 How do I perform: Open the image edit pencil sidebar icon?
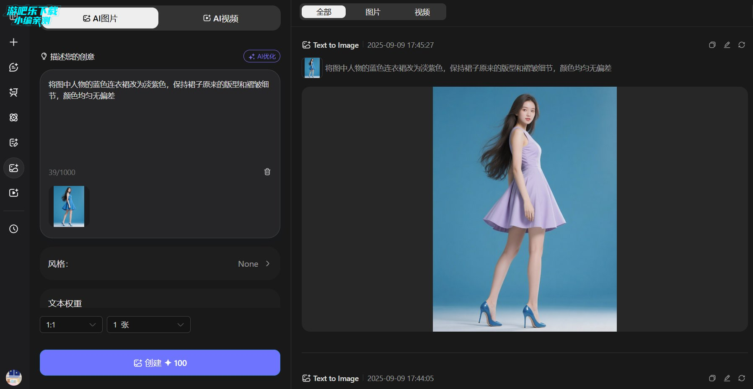tap(13, 143)
